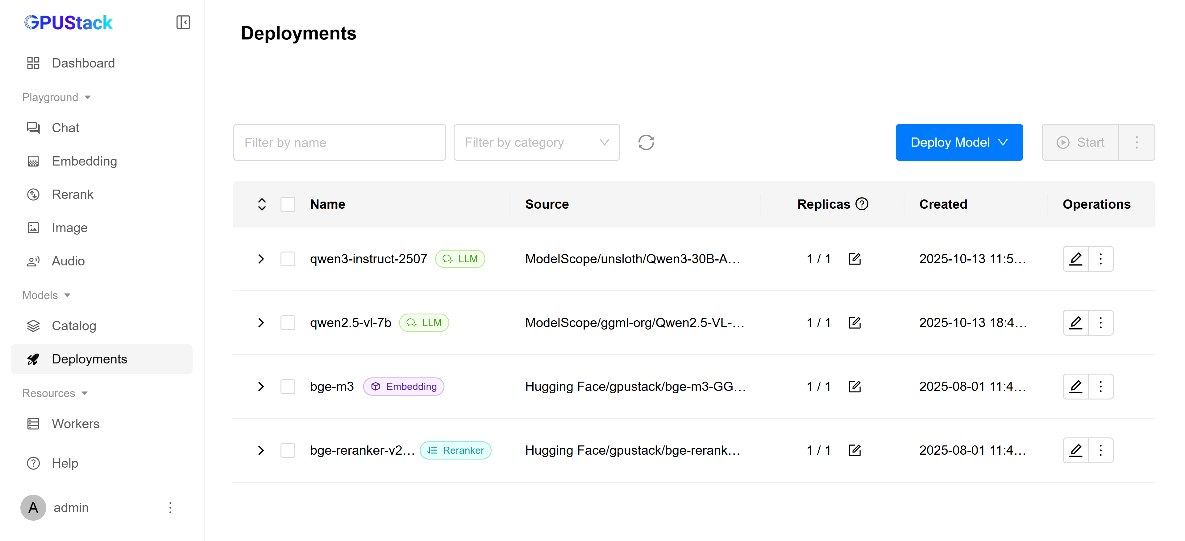The height and width of the screenshot is (541, 1185).
Task: Check the qwen3-instruct-2507 row checkbox
Action: [288, 259]
